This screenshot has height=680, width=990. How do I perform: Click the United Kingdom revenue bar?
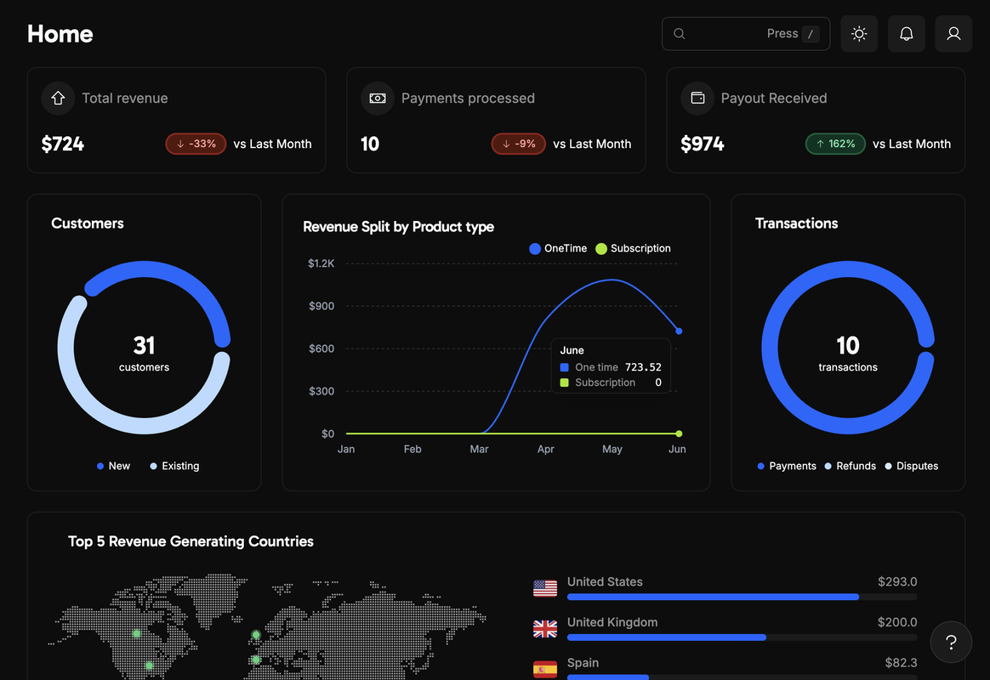tap(742, 637)
